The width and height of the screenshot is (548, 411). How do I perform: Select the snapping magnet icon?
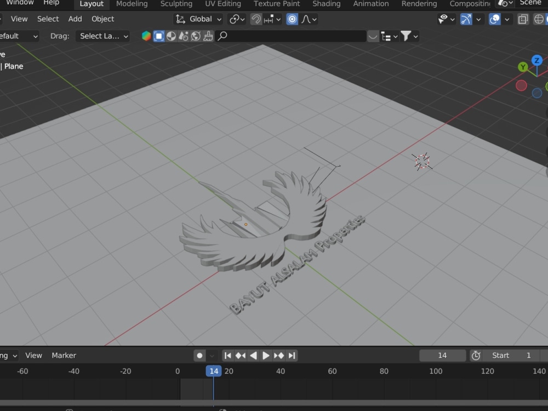256,19
